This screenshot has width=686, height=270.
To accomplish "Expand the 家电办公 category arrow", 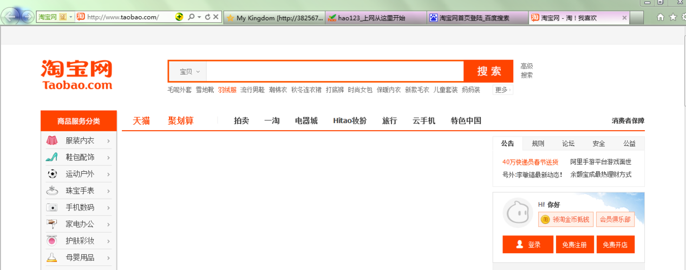I will coord(109,225).
